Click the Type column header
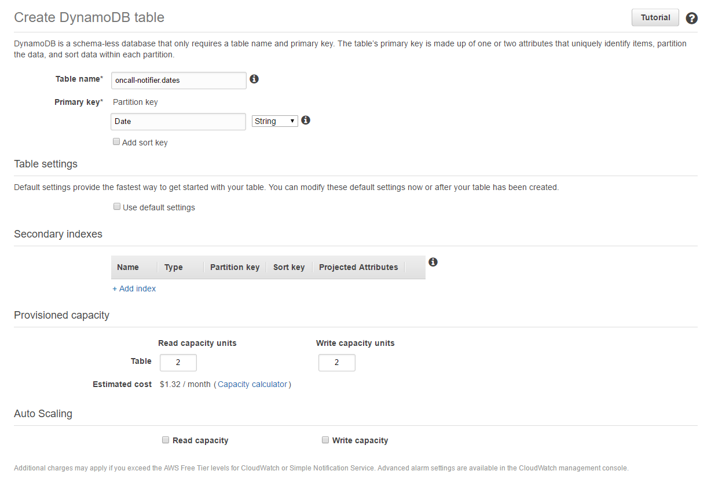711x478 pixels. pos(174,267)
